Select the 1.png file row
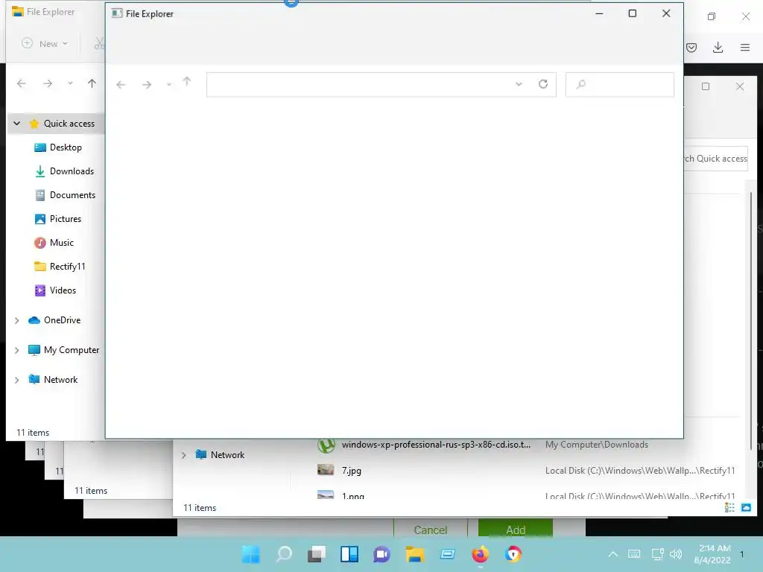763x572 pixels. pyautogui.click(x=525, y=495)
